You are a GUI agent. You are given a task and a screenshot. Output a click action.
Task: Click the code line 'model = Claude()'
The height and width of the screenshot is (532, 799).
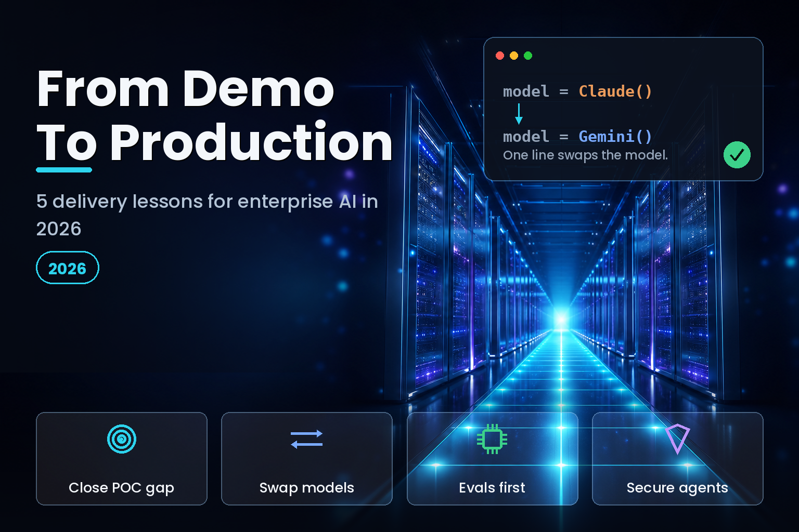[x=577, y=91]
